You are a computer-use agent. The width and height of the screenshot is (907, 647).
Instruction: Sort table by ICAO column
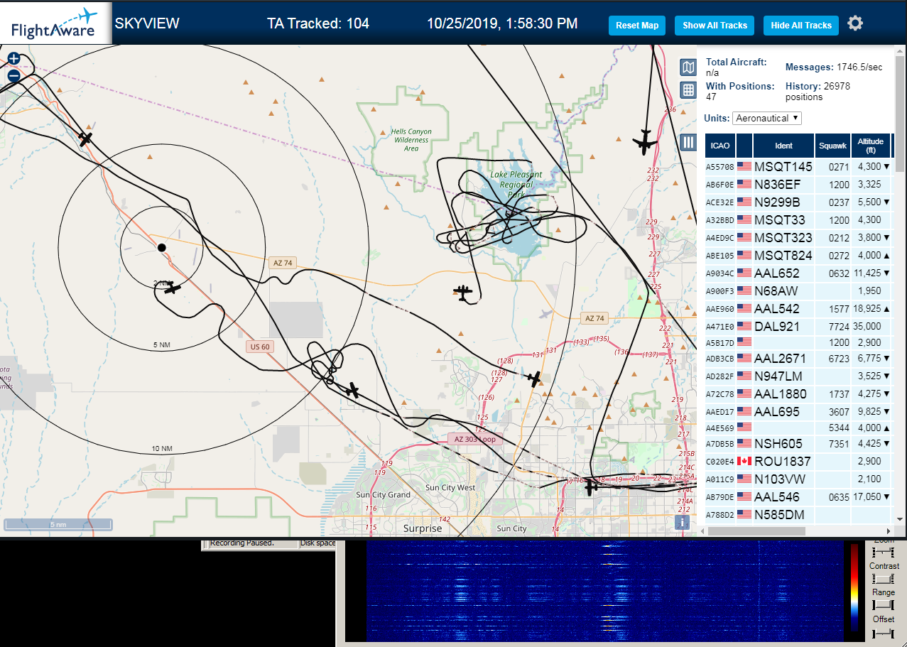point(720,146)
